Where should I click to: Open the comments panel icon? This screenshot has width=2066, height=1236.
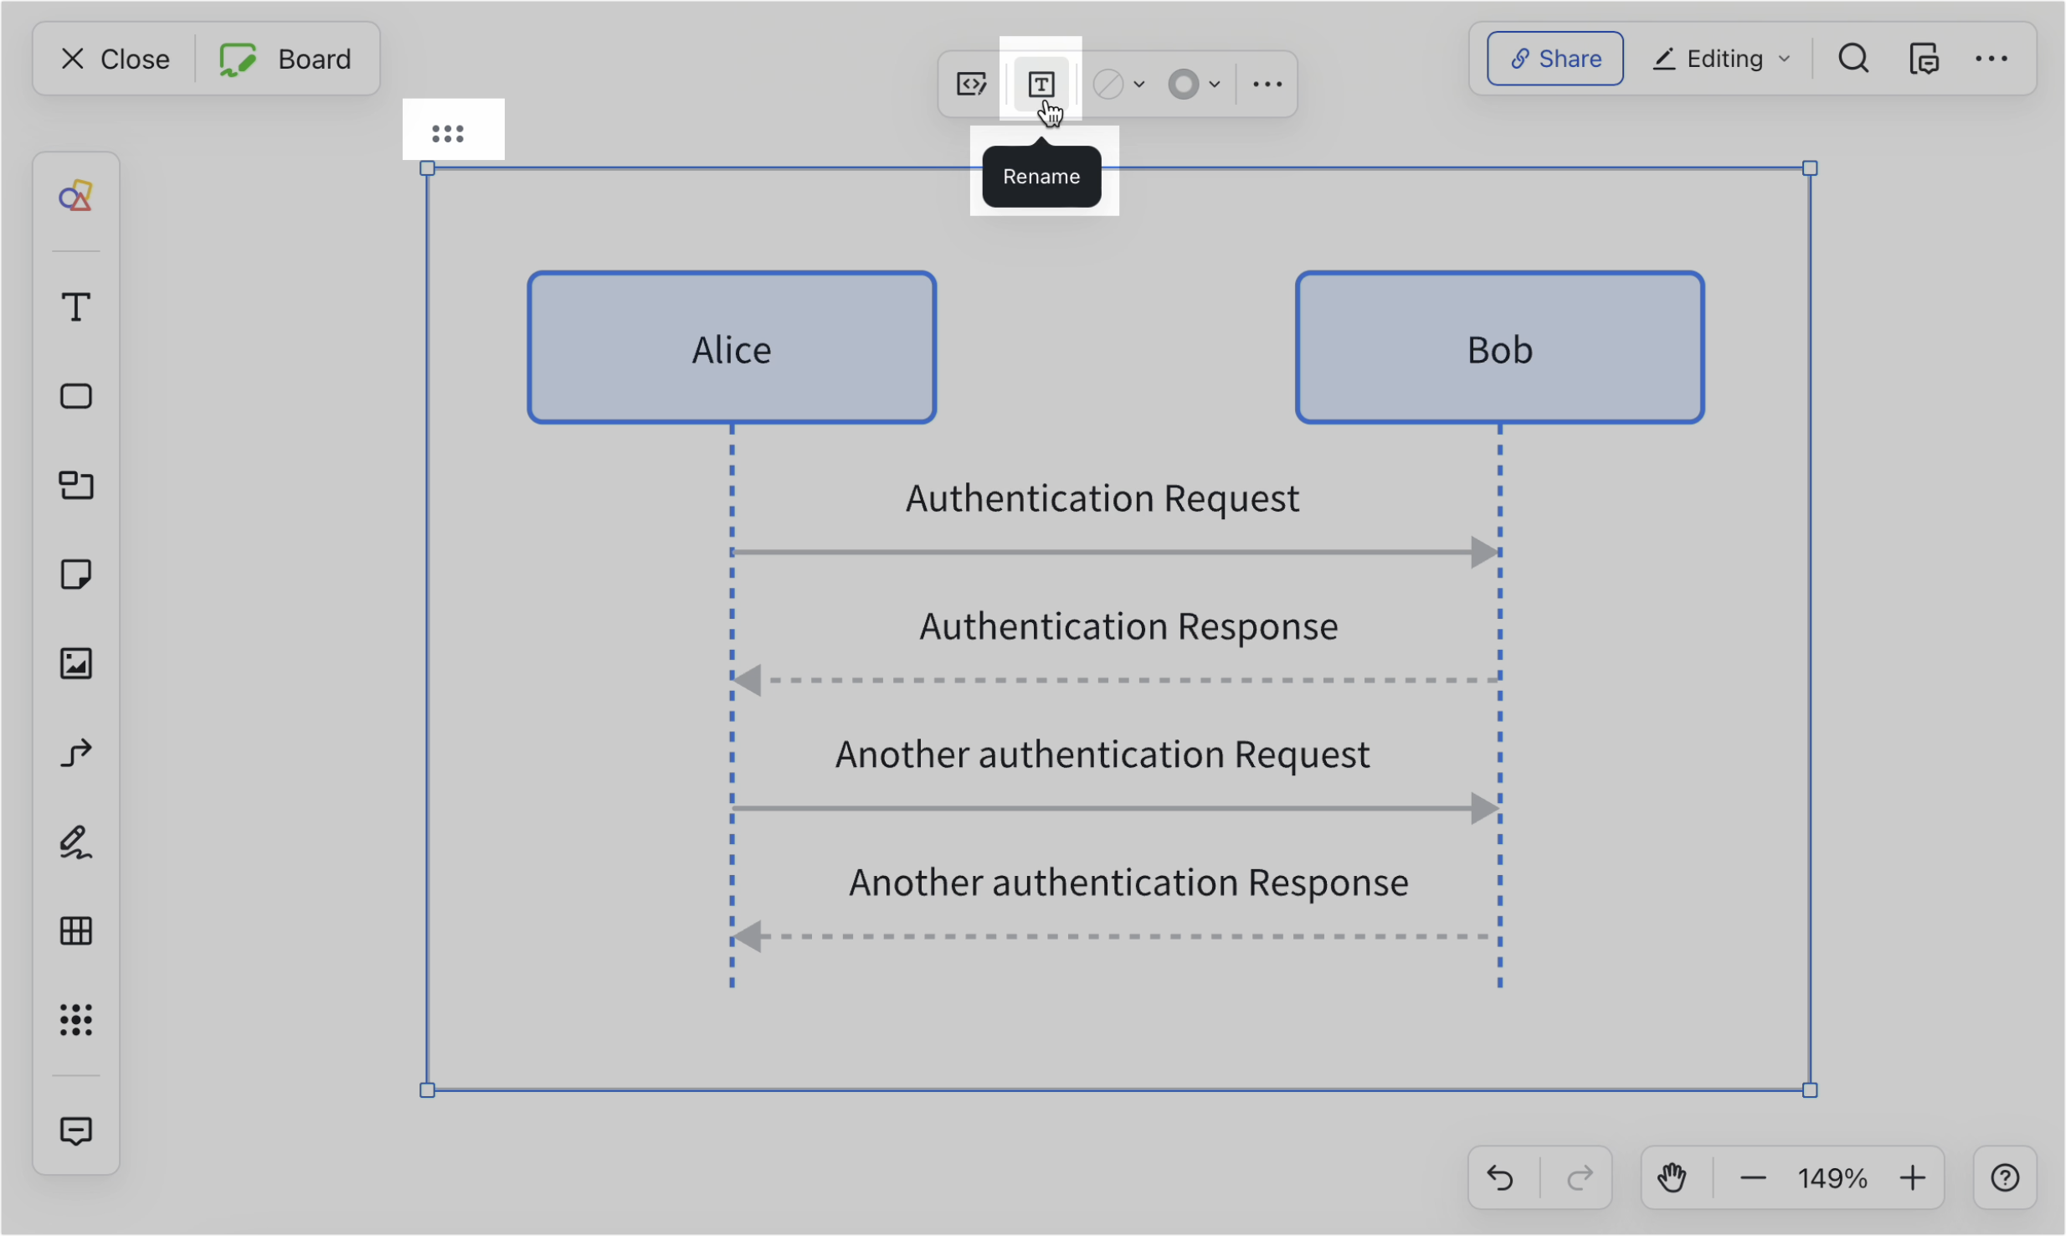pyautogui.click(x=1924, y=59)
